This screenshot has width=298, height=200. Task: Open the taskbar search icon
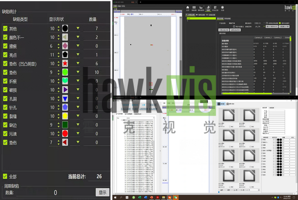click(x=121, y=197)
